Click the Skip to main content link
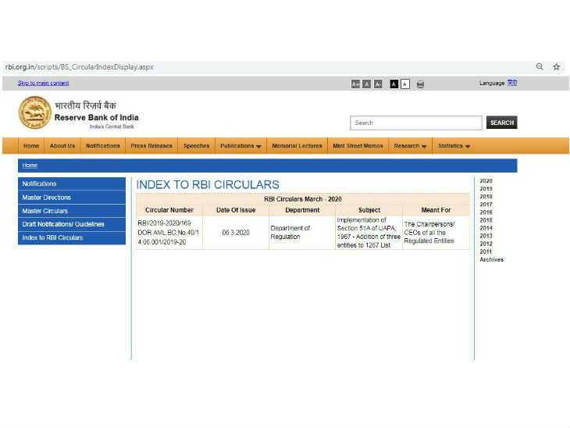This screenshot has width=570, height=428. point(43,84)
